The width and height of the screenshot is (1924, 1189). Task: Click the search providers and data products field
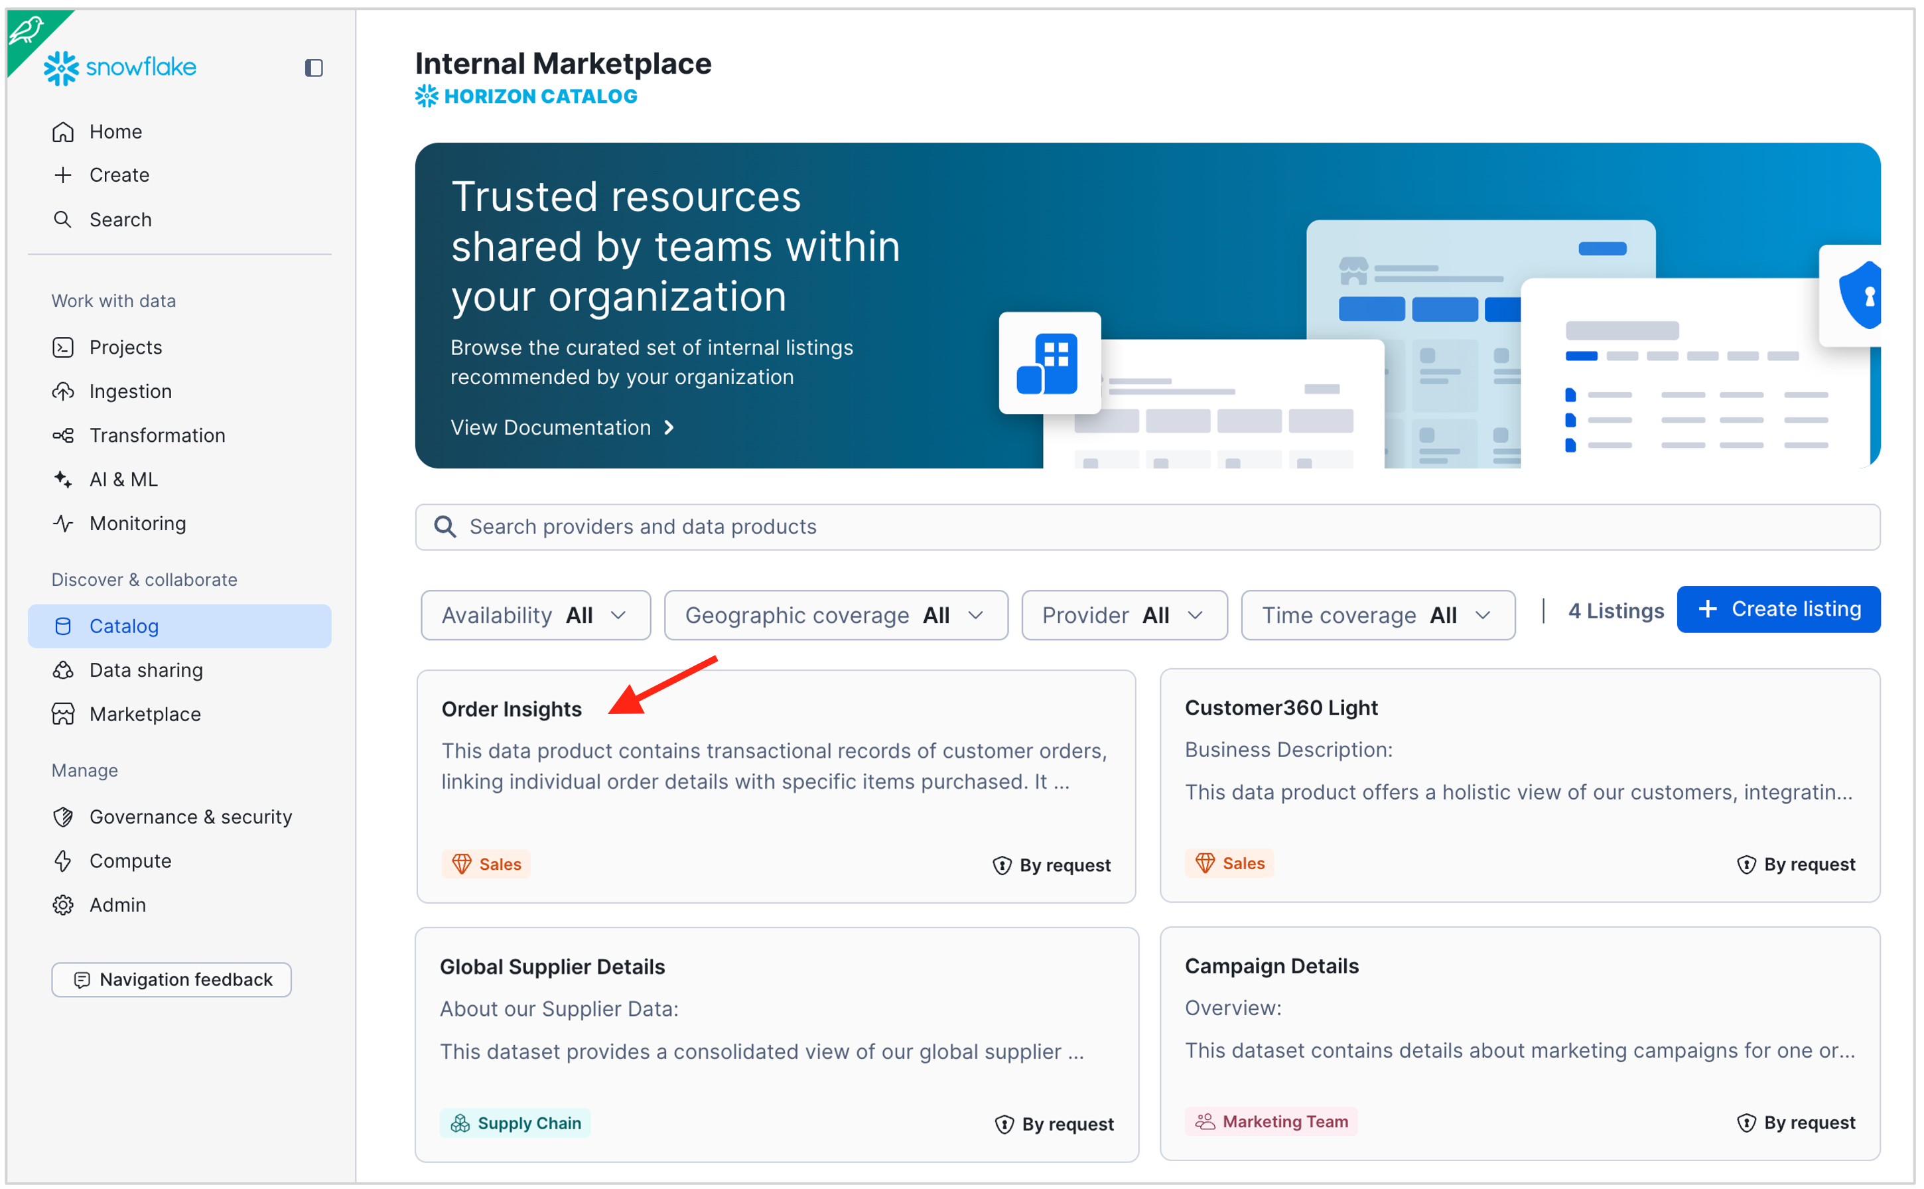coord(1146,526)
